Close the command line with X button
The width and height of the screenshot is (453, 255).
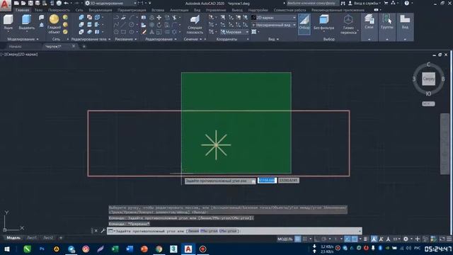click(x=96, y=231)
